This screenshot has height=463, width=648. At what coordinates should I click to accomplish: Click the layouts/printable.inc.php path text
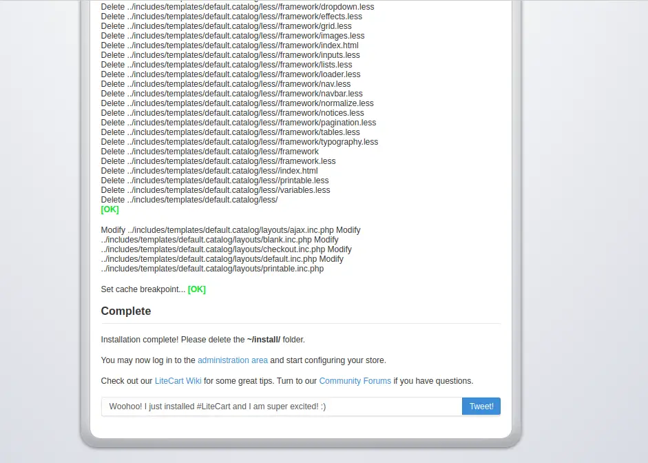(x=212, y=269)
